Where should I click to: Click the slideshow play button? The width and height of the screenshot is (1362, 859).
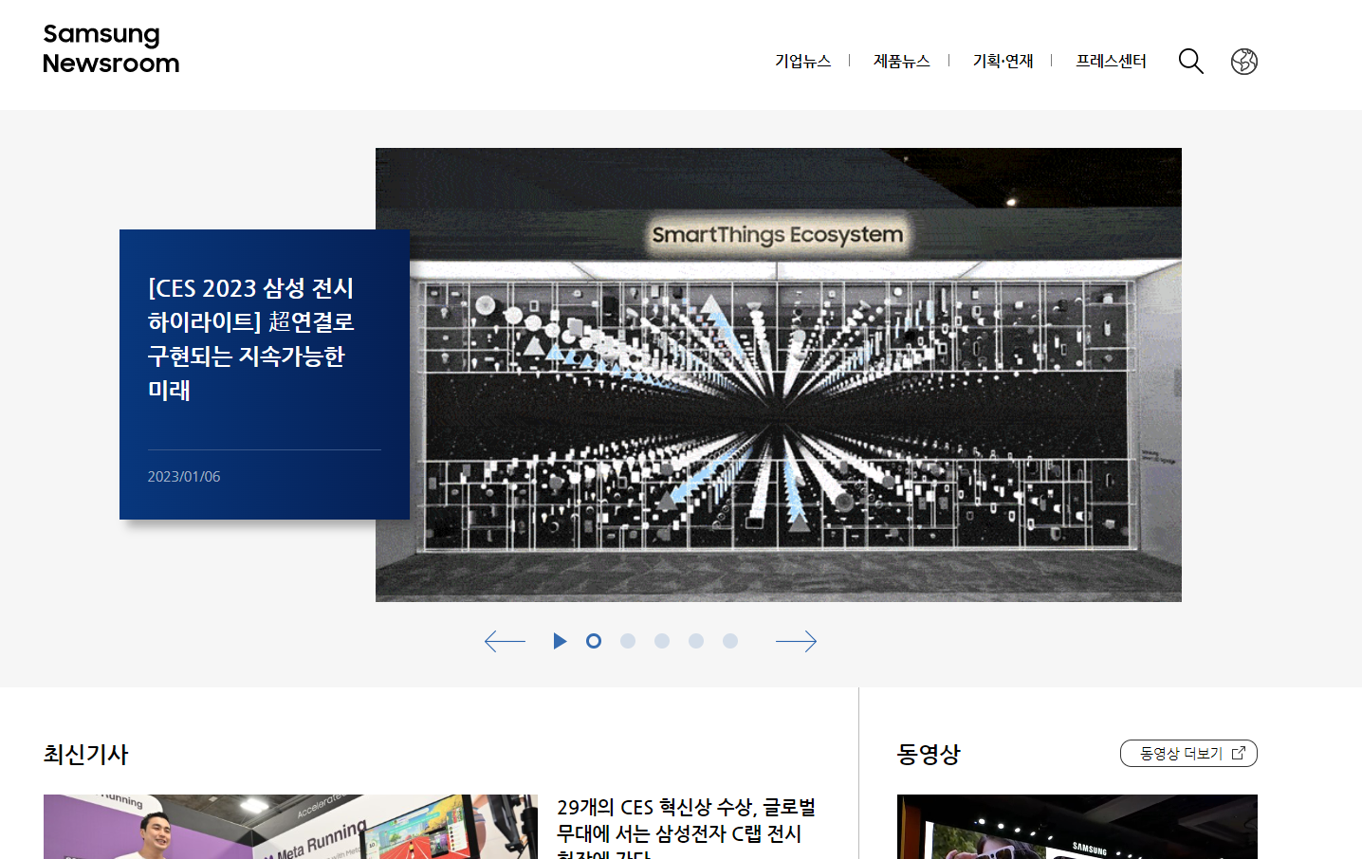[x=560, y=641]
